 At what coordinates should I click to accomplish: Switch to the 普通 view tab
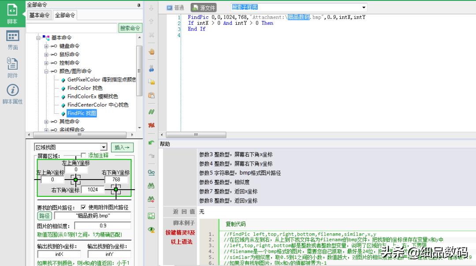(x=175, y=7)
